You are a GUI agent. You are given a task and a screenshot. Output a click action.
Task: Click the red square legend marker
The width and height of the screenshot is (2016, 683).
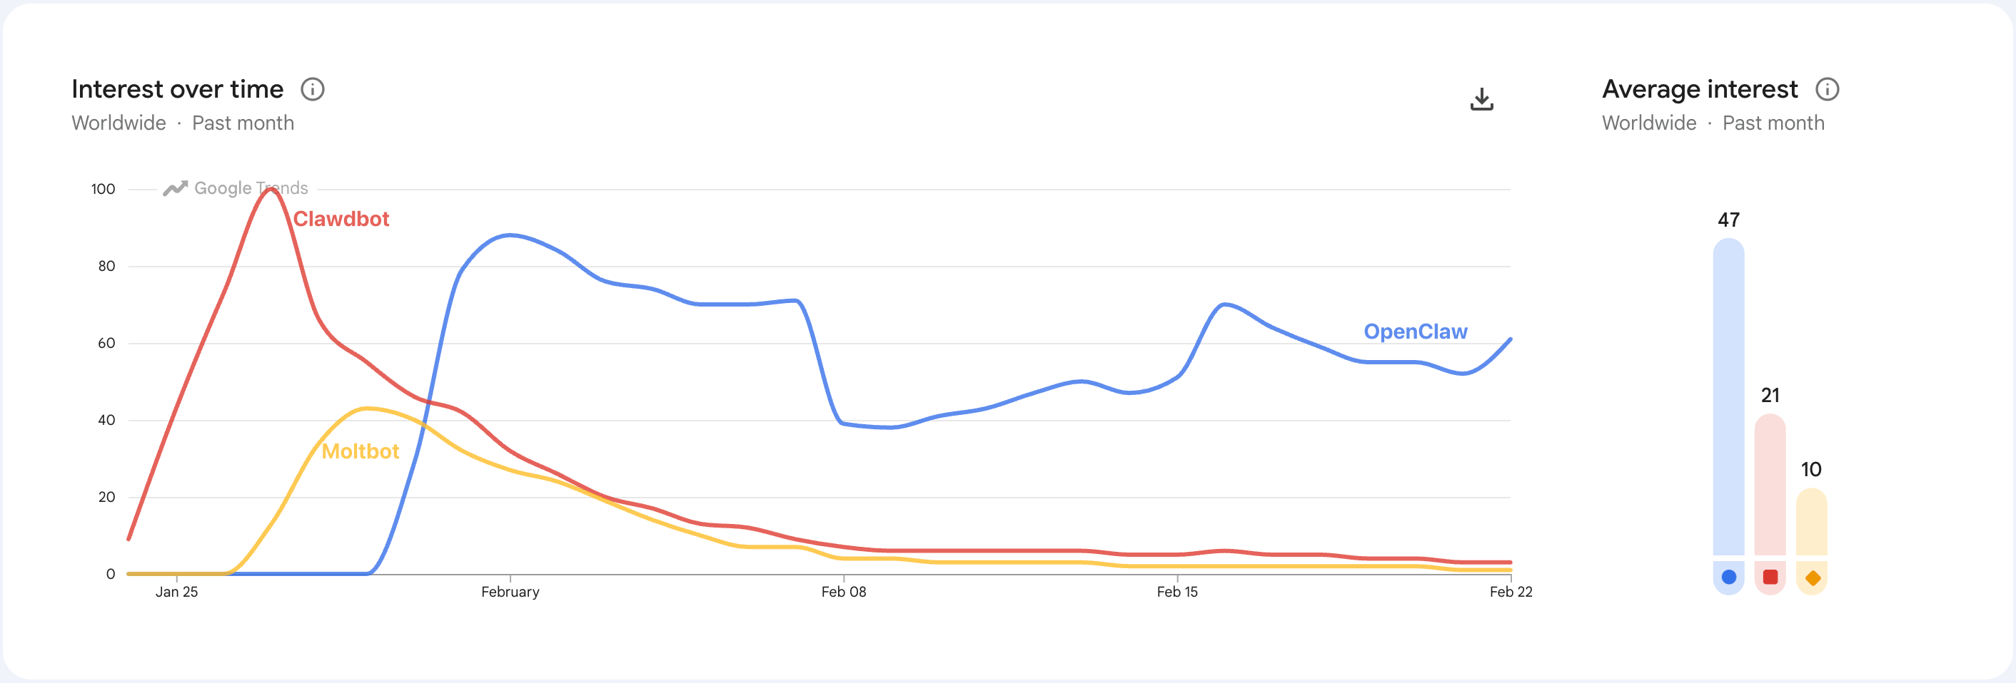point(1770,577)
